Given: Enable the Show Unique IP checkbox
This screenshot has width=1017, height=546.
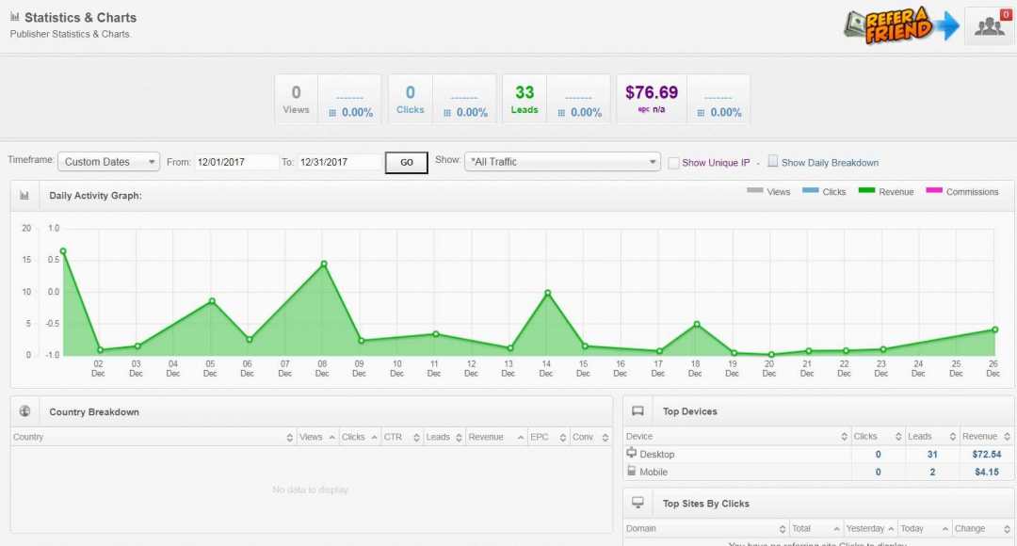Looking at the screenshot, I should (x=673, y=163).
